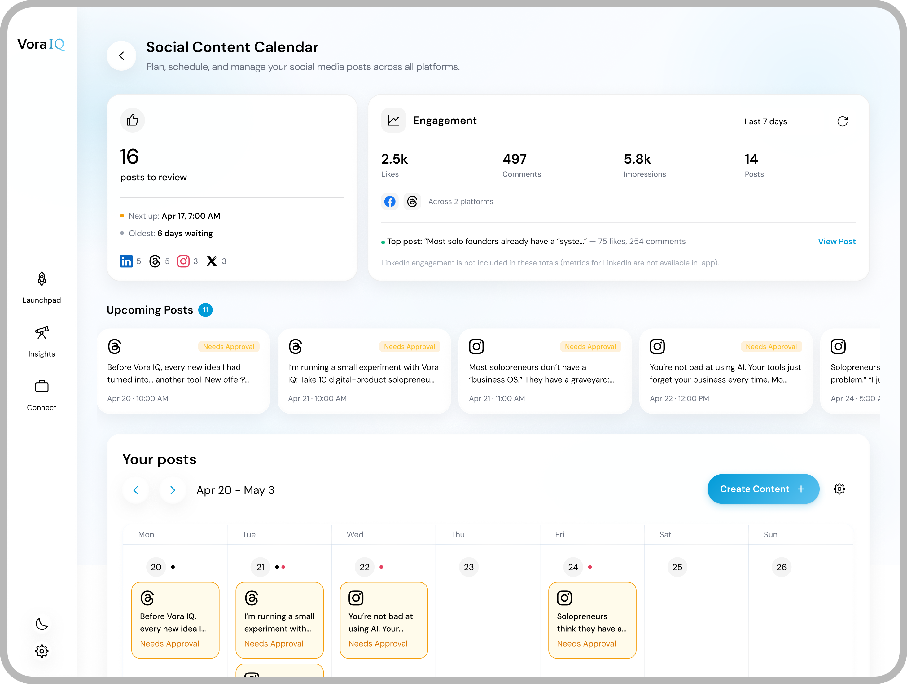Open Insights telescope icon in sidebar
The width and height of the screenshot is (907, 684).
[x=42, y=333]
